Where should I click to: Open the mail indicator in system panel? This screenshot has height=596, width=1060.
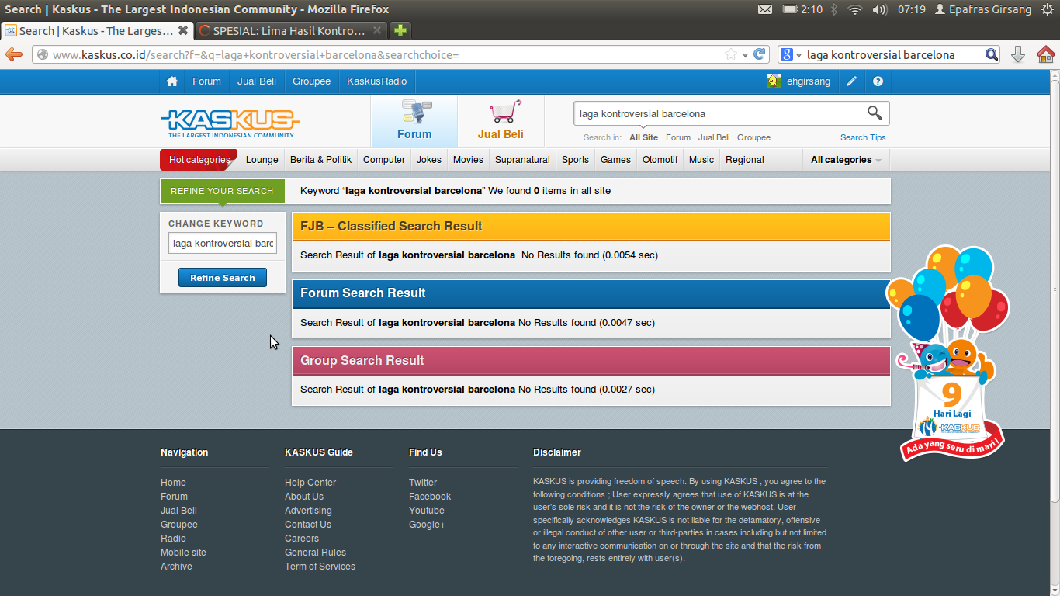(x=765, y=9)
